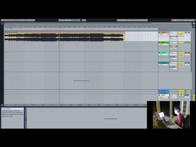Toggle the yellow Key Map Mode switch
This screenshot has height=147, width=196.
(174, 20)
